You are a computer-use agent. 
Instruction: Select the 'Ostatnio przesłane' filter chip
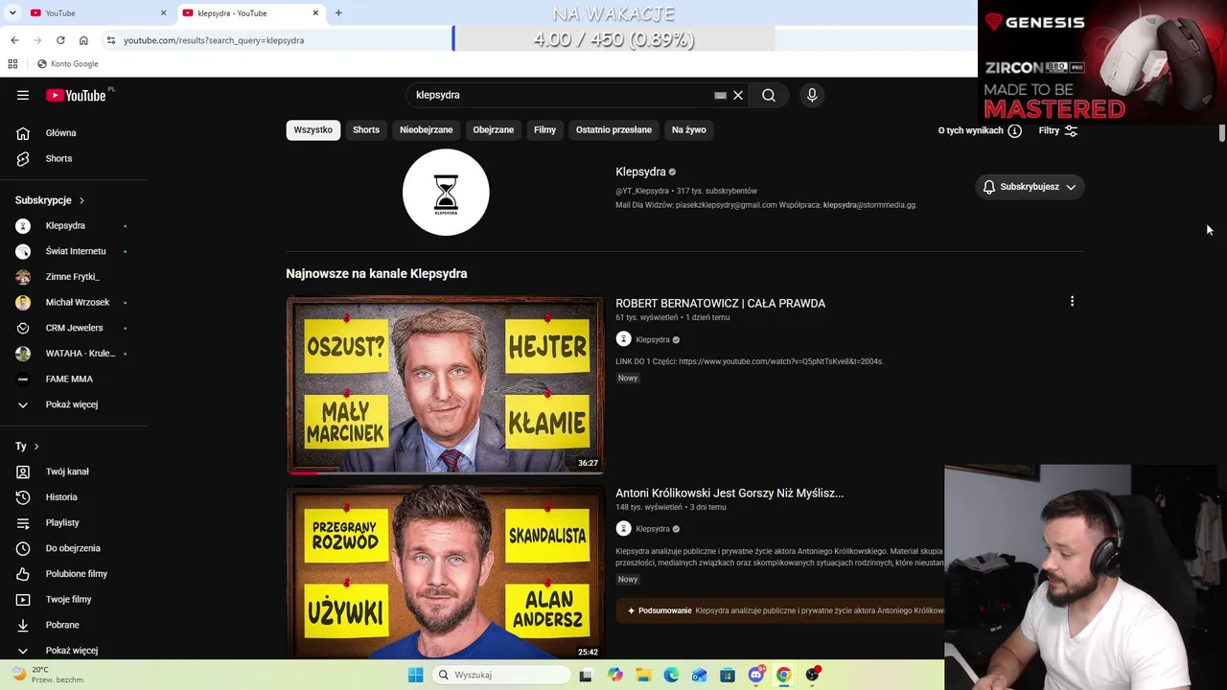coord(613,130)
